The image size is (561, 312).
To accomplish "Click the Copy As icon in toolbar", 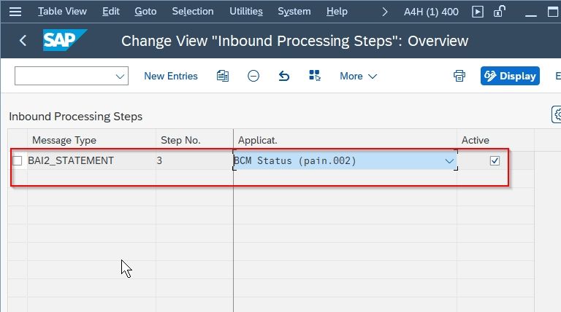I will pyautogui.click(x=223, y=76).
